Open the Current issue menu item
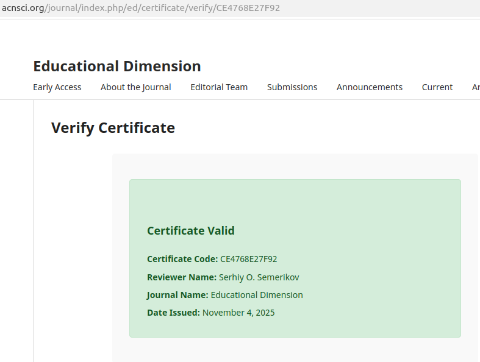The width and height of the screenshot is (480, 362). click(x=437, y=87)
